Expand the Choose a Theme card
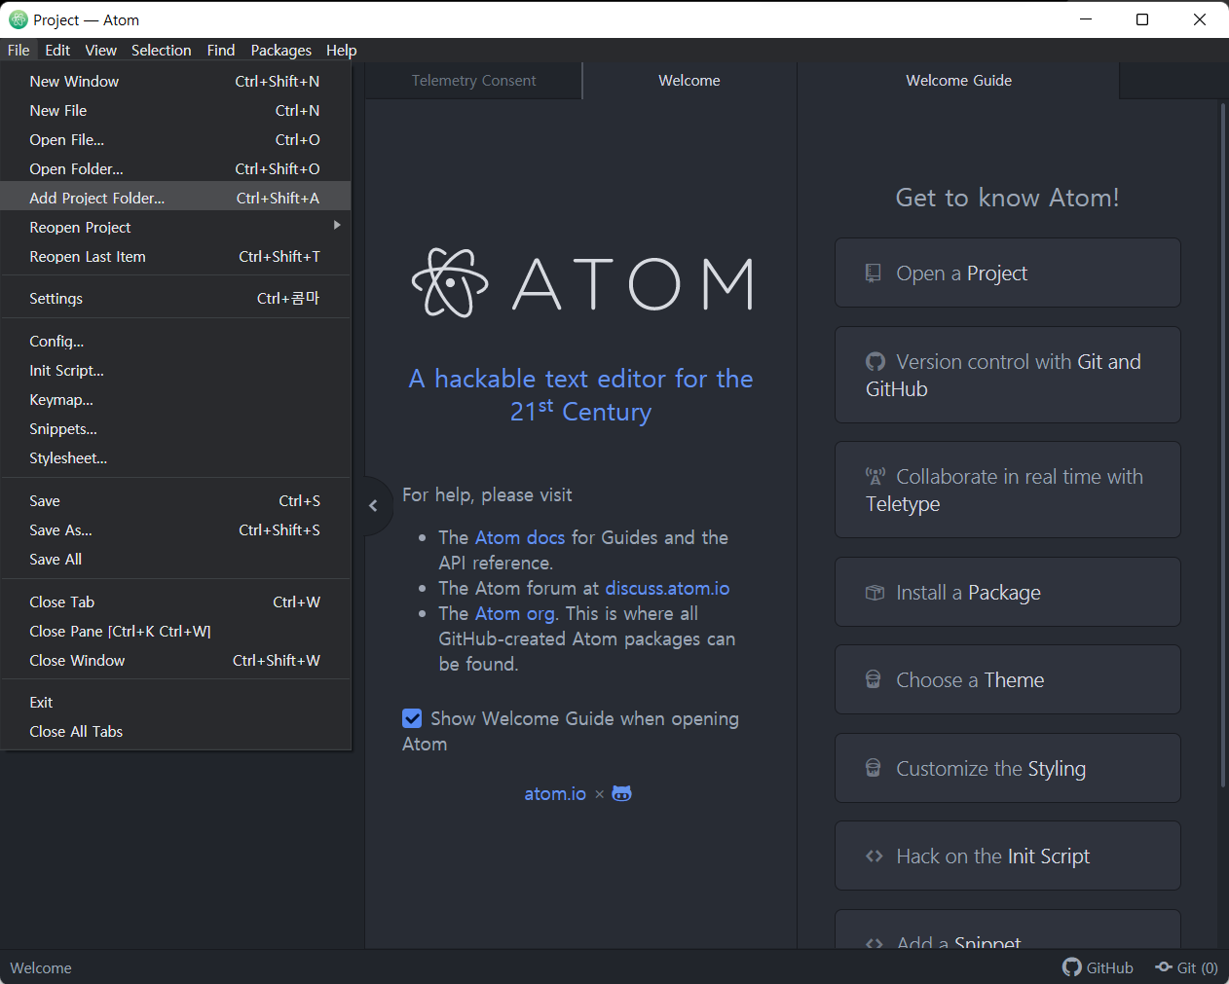This screenshot has height=984, width=1229. point(1008,680)
